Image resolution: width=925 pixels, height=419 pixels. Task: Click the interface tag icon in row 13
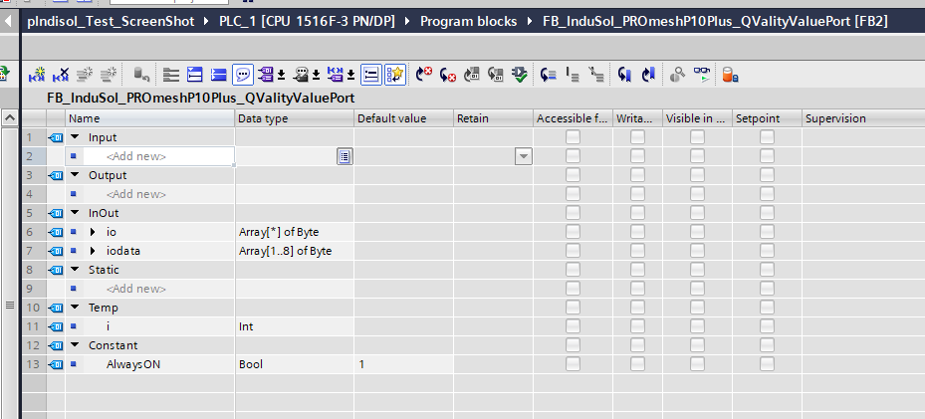(55, 364)
